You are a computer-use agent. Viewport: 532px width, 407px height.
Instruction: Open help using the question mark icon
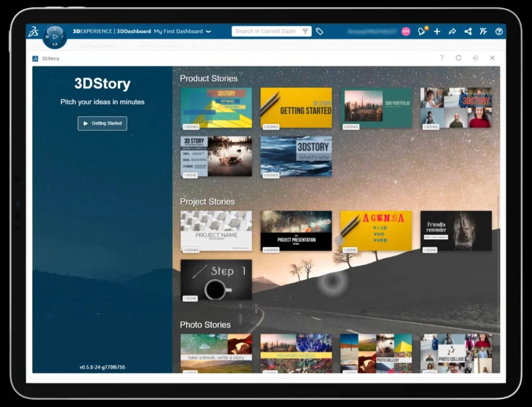pyautogui.click(x=499, y=32)
